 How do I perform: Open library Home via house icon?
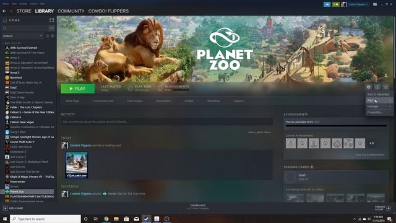(x=5, y=20)
